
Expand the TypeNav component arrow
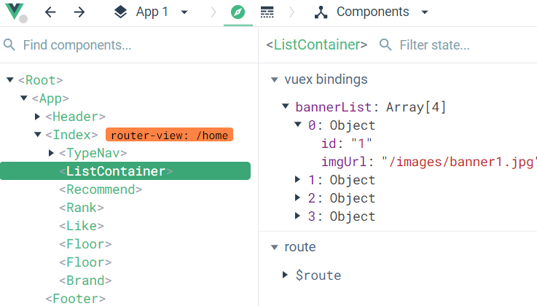pyautogui.click(x=51, y=153)
